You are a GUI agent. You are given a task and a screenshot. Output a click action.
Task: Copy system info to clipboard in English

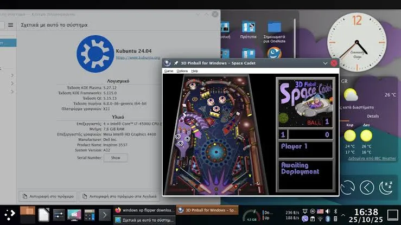[119, 196]
